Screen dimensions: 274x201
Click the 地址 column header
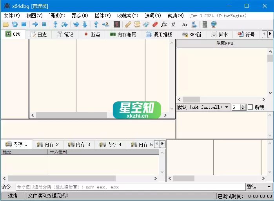(24, 152)
